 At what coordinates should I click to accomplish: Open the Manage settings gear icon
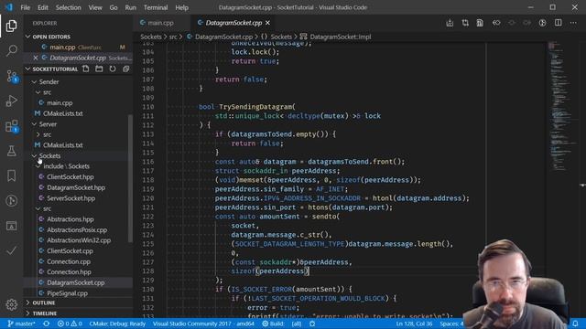coord(11,304)
